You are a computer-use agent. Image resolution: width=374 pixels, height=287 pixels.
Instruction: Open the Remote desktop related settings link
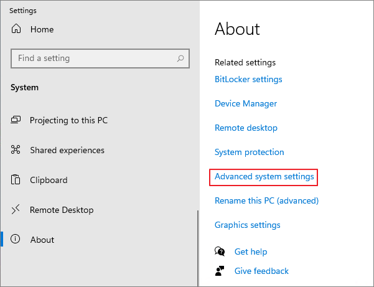pos(246,128)
